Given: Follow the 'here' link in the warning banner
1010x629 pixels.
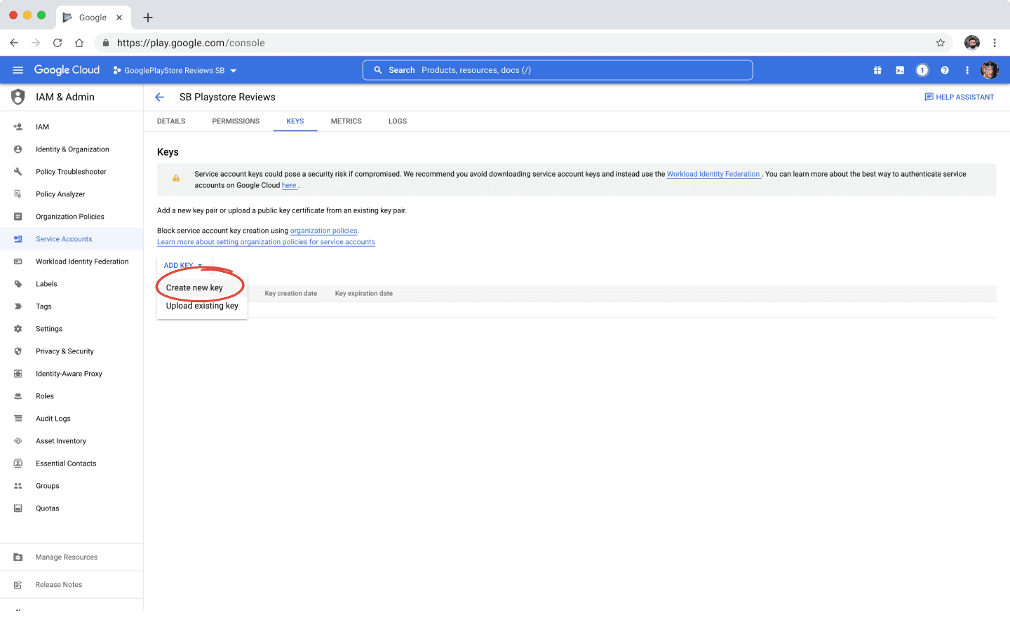Looking at the screenshot, I should (x=289, y=185).
